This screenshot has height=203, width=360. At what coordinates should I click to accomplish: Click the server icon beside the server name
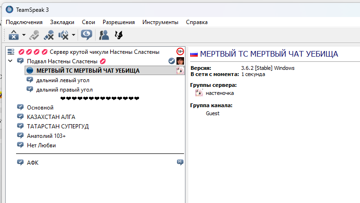pyautogui.click(x=11, y=52)
